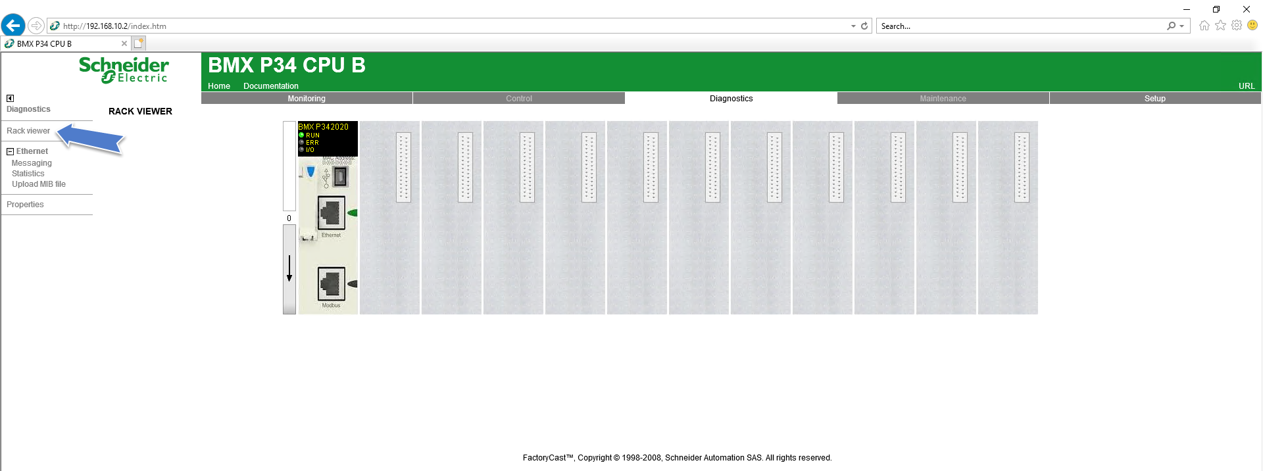Click the rack down-arrow scroll button
Image resolution: width=1263 pixels, height=471 pixels.
coord(289,269)
